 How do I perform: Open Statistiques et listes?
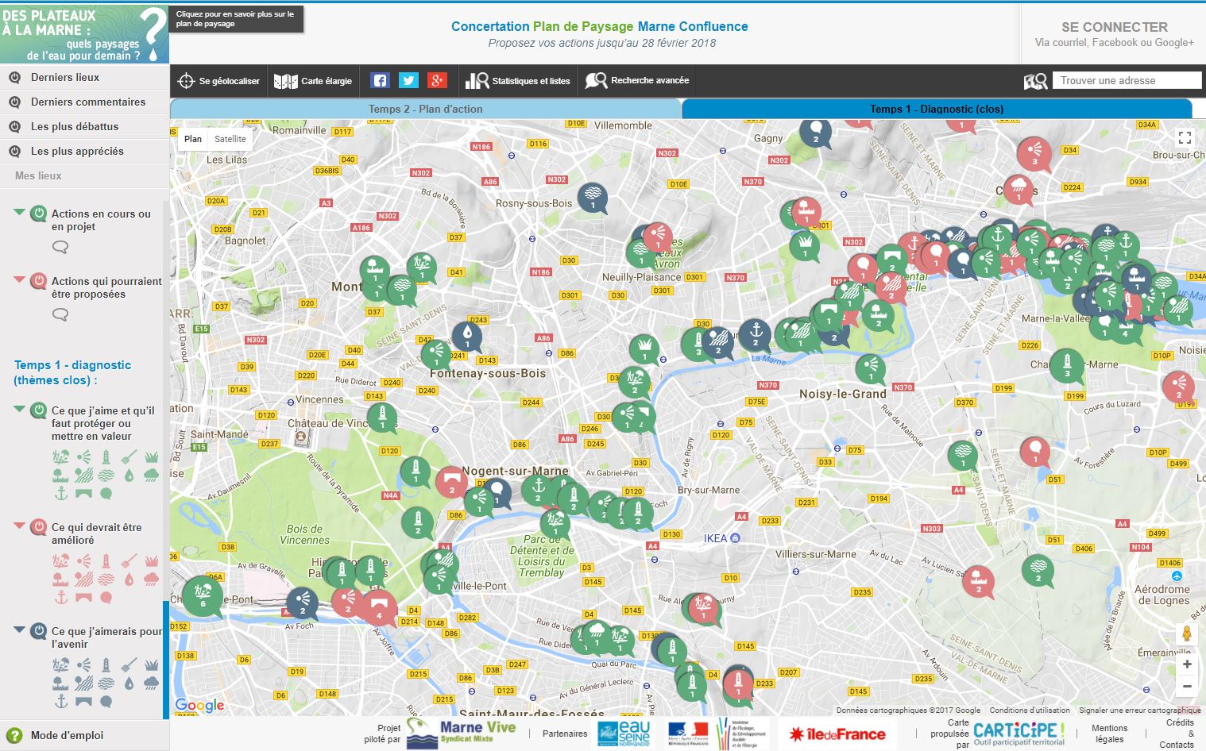[518, 81]
